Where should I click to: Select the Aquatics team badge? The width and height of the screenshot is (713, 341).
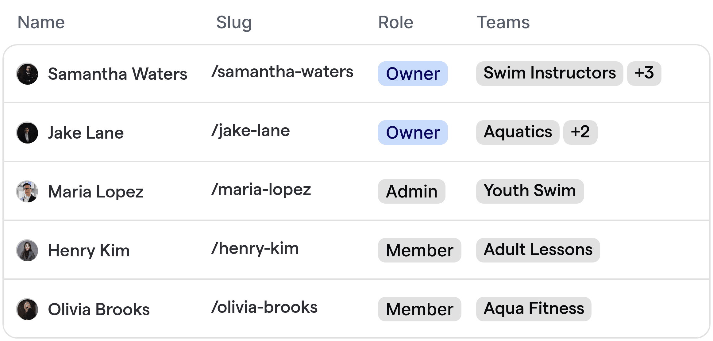[x=517, y=132]
